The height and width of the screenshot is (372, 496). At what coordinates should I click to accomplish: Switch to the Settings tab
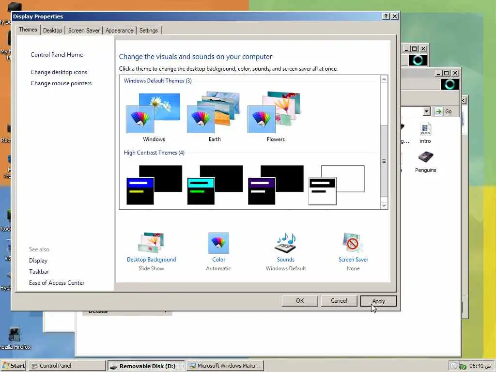pos(148,31)
